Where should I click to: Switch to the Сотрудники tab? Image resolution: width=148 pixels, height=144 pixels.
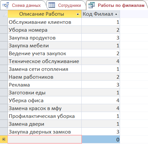(x=66, y=5)
